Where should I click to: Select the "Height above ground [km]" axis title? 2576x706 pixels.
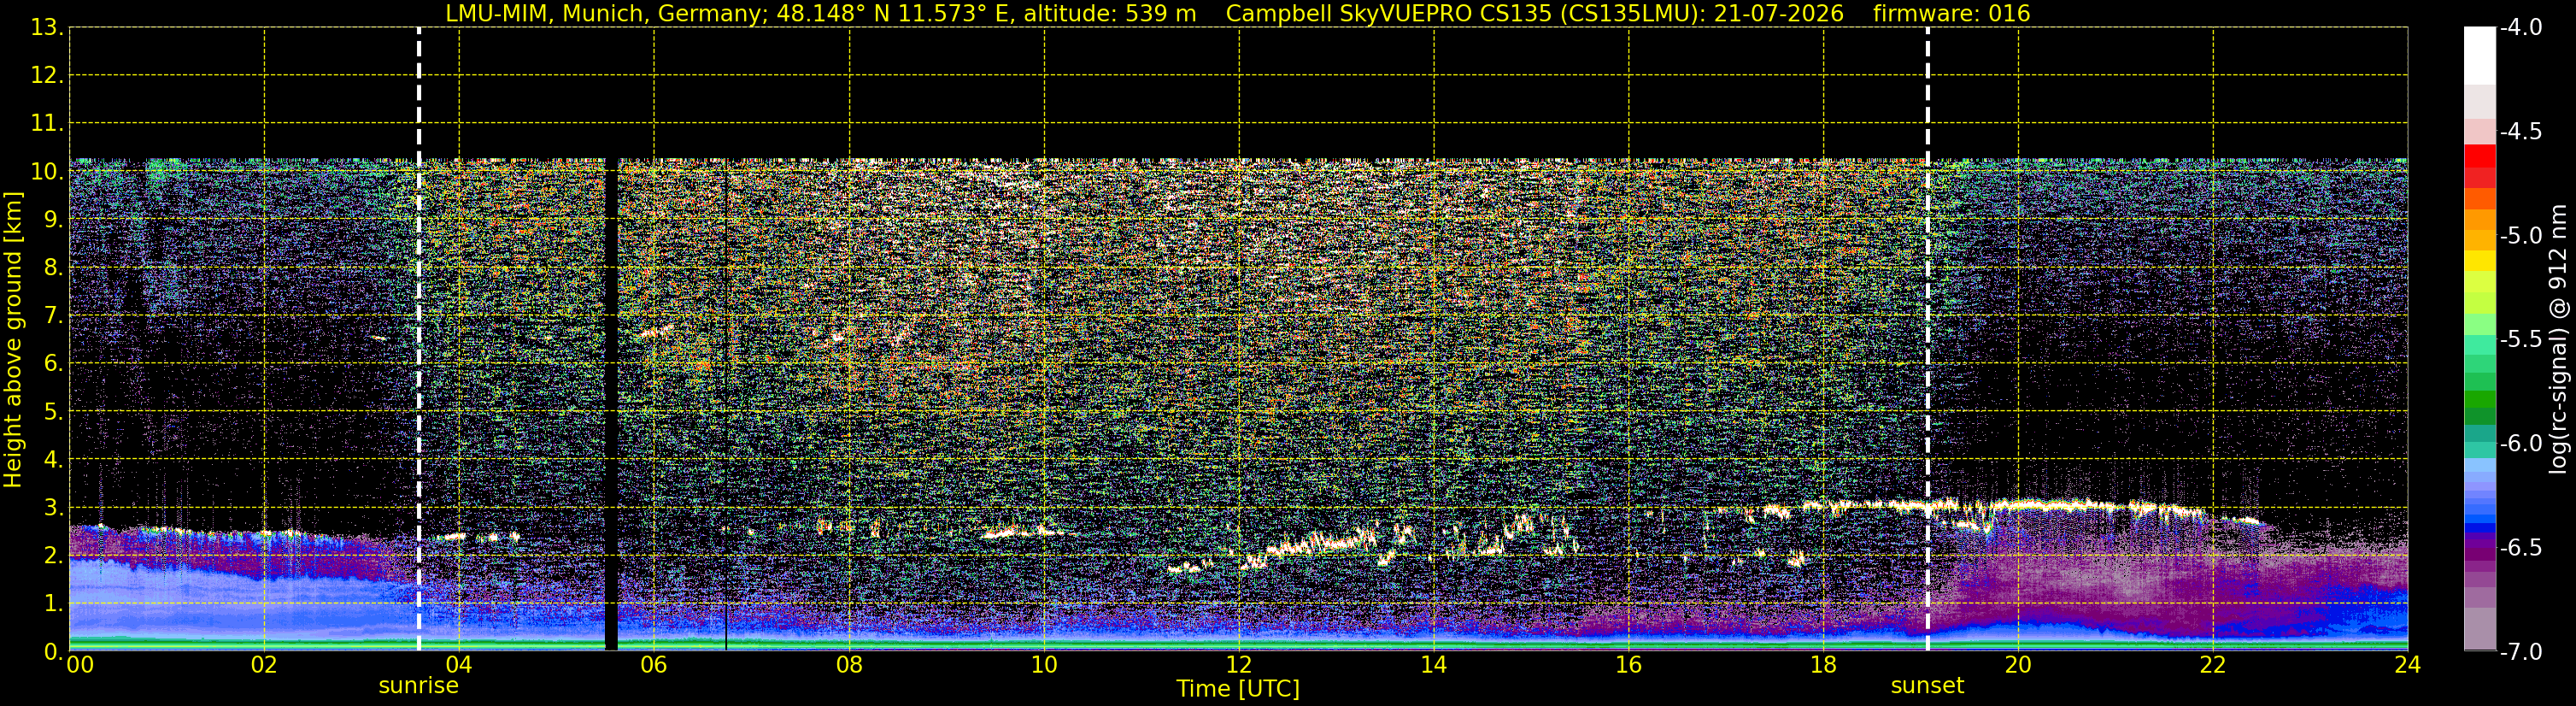click(13, 340)
